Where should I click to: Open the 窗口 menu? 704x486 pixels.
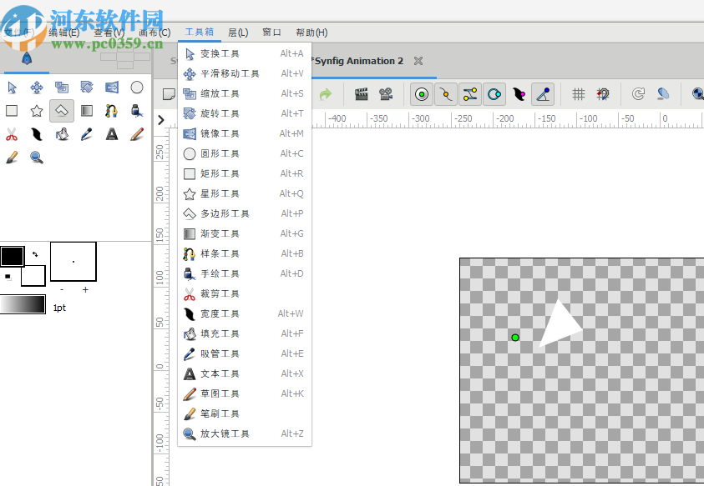271,33
